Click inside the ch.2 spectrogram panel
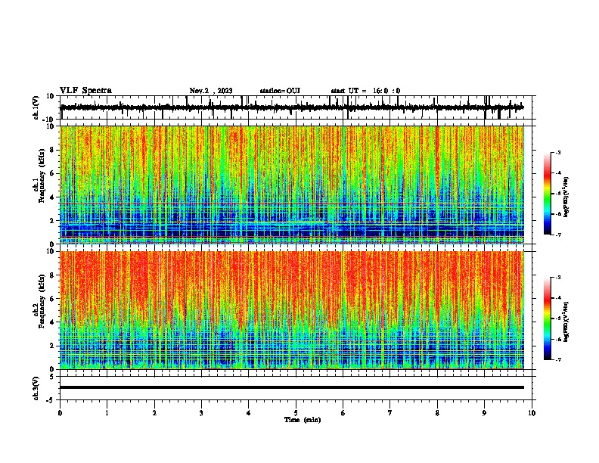This screenshot has height=463, width=599. pos(292,310)
